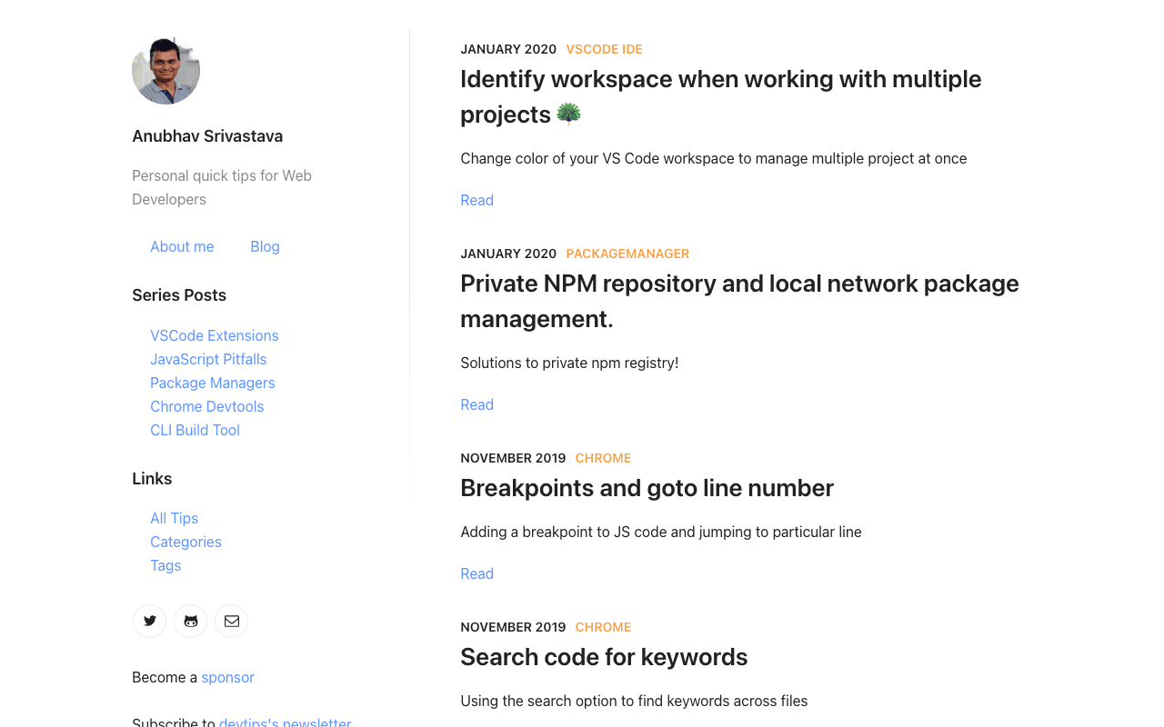Open the 'Private NPM repository' post title

tap(739, 301)
